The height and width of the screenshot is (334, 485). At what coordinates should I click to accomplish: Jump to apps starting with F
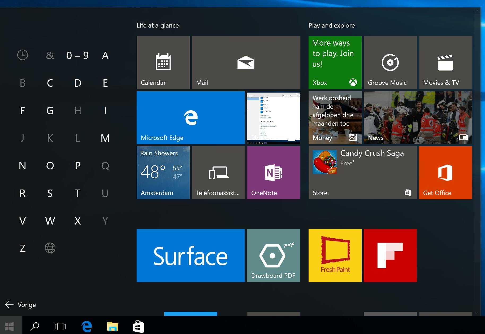pyautogui.click(x=23, y=111)
